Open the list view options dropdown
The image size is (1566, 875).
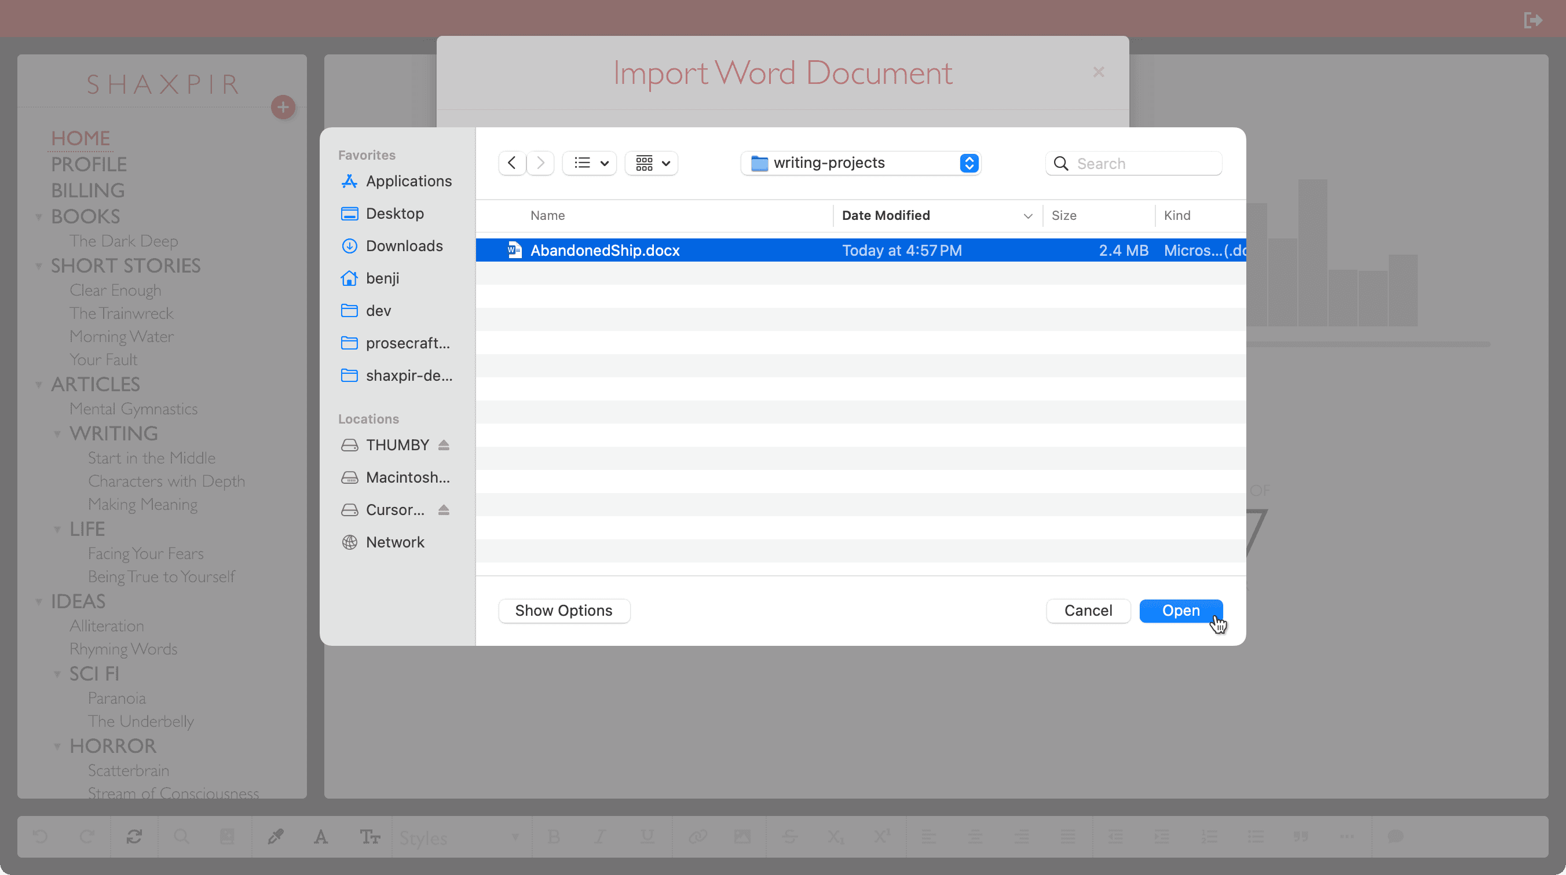pos(590,163)
